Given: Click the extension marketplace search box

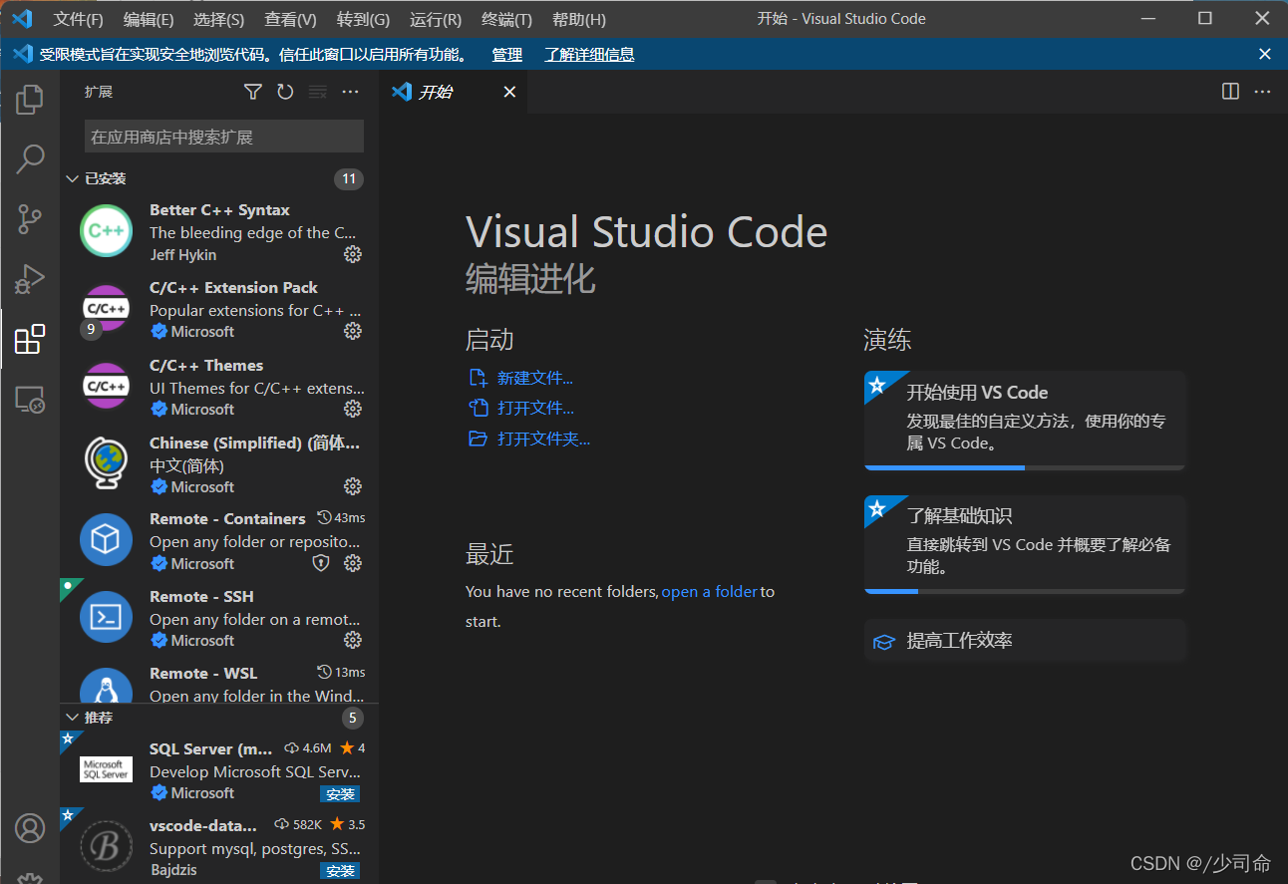Looking at the screenshot, I should [x=224, y=137].
